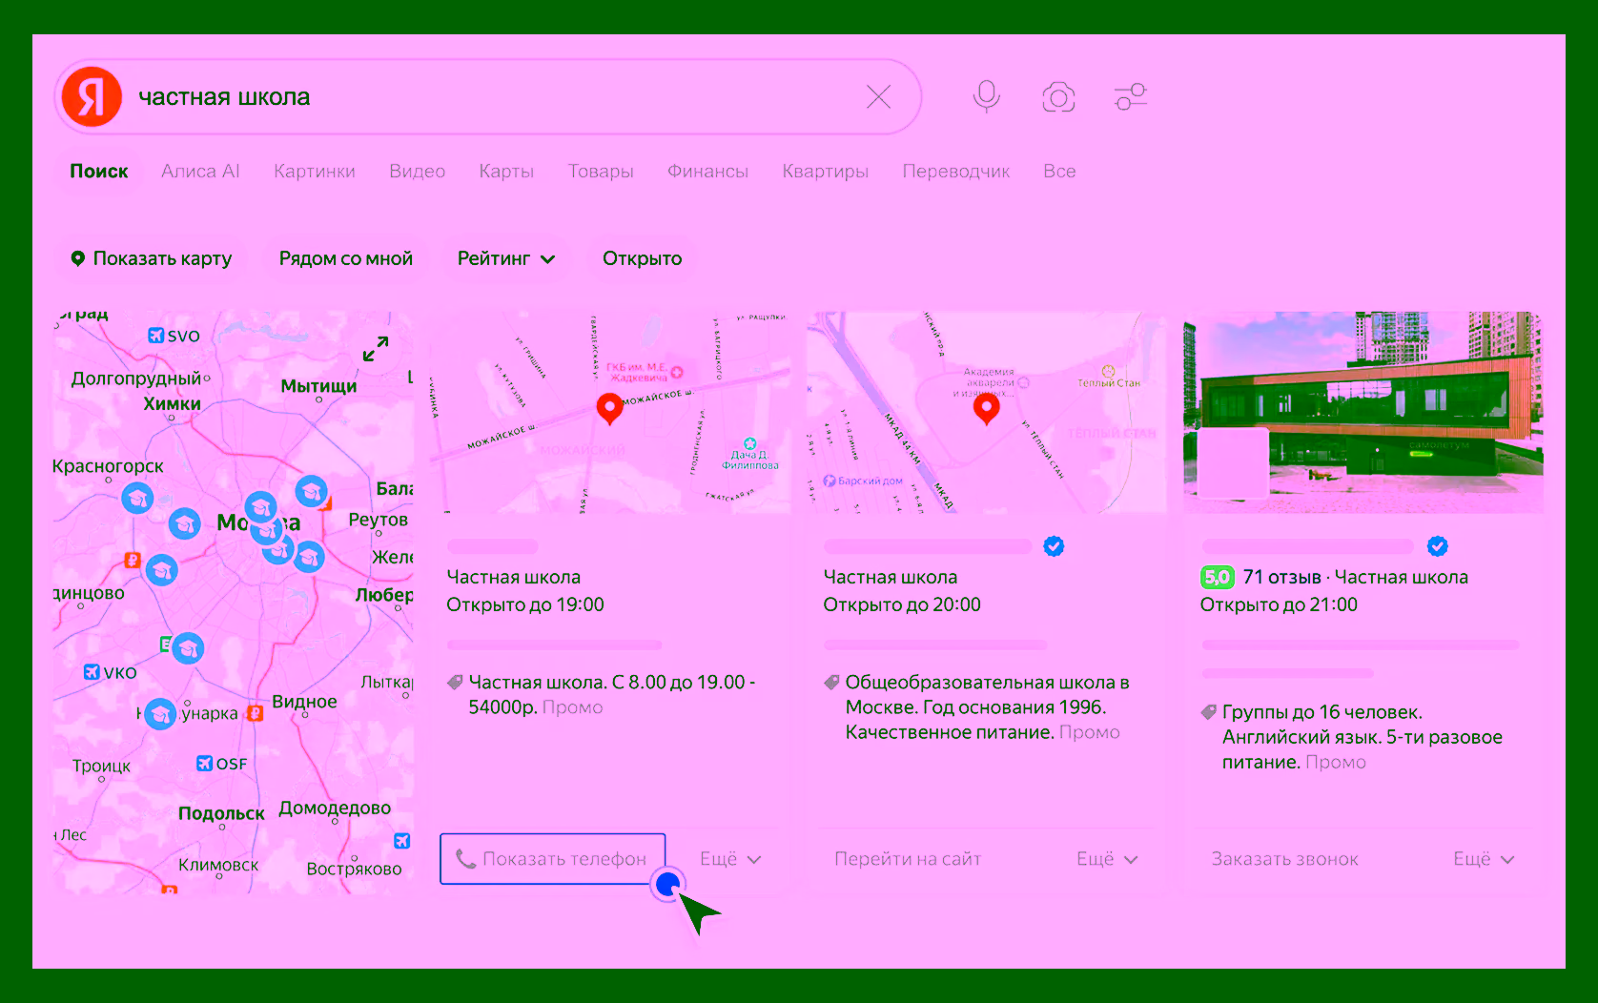Select the school marker near Красногорск
Viewport: 1598px width, 1003px height.
click(137, 498)
